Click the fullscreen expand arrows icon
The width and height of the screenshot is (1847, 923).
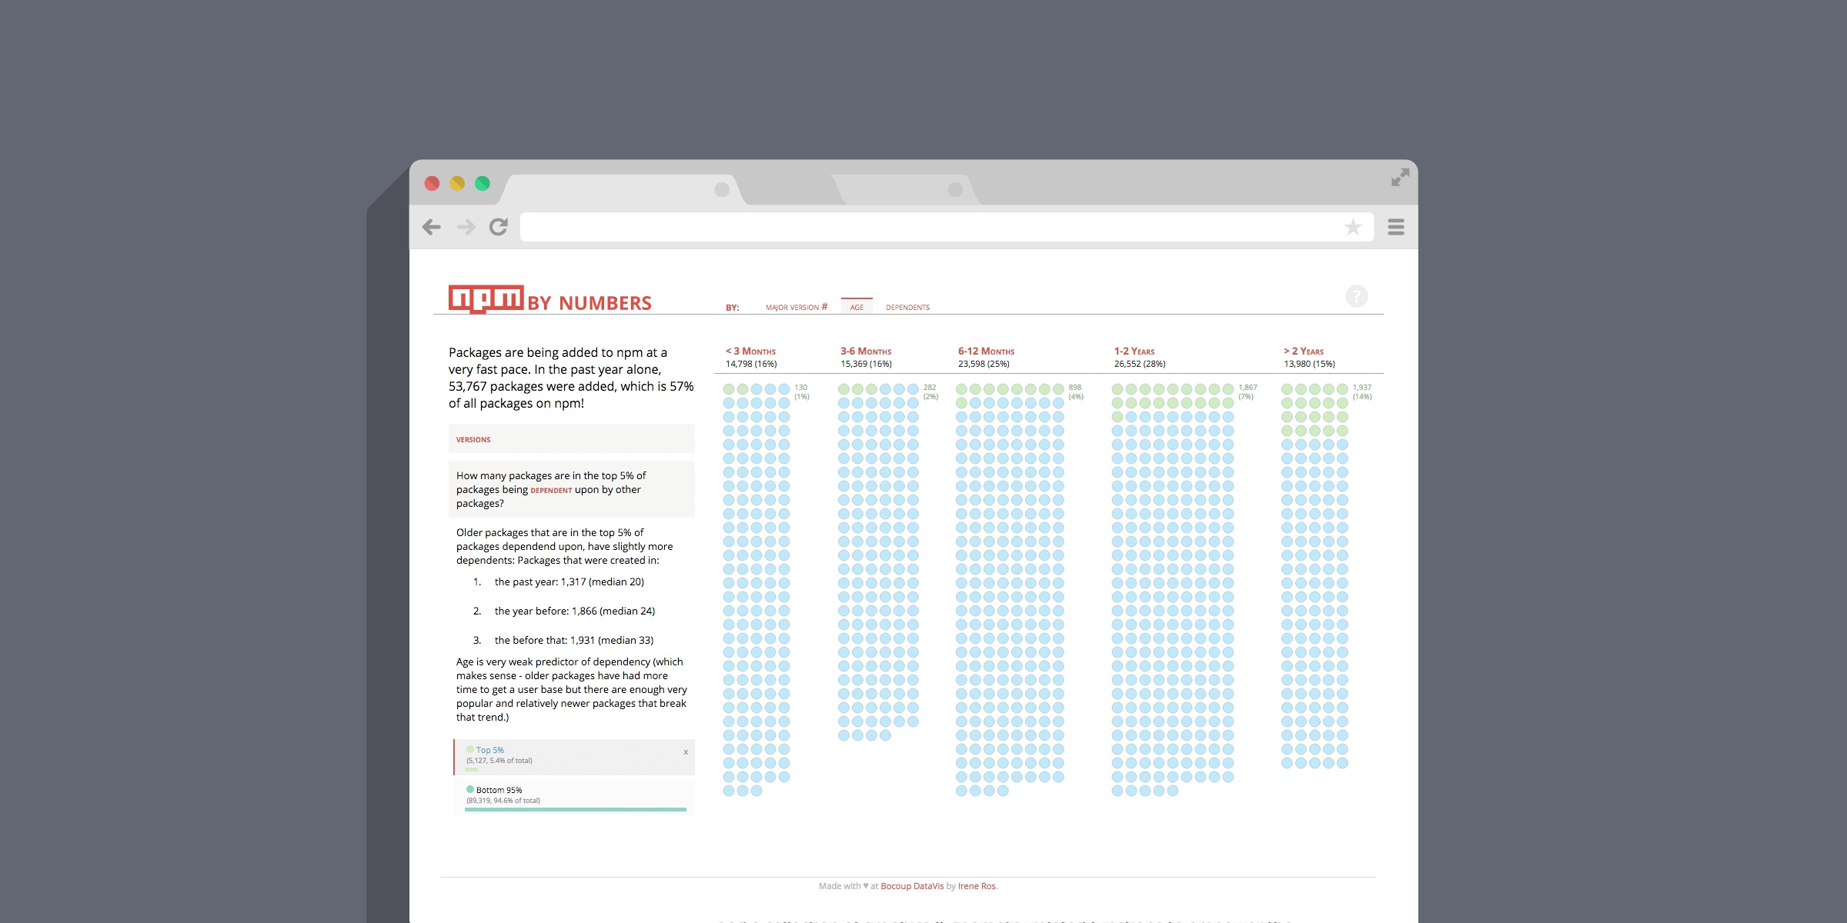click(1400, 178)
